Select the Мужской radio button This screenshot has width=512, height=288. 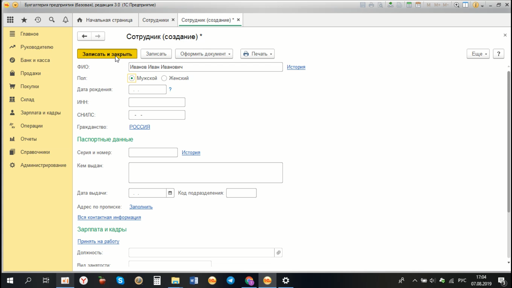[132, 78]
